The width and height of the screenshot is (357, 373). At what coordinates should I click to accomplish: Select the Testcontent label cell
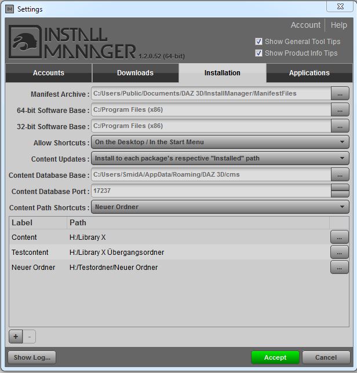30,252
